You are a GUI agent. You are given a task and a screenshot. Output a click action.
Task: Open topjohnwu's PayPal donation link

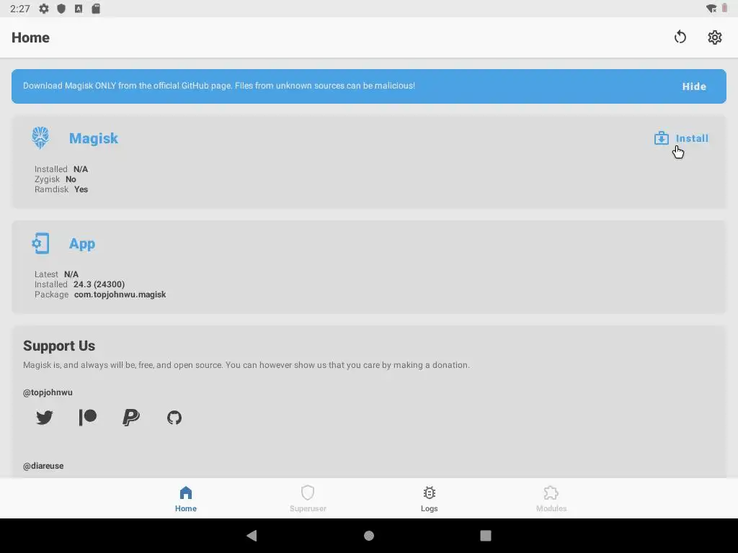pyautogui.click(x=131, y=417)
